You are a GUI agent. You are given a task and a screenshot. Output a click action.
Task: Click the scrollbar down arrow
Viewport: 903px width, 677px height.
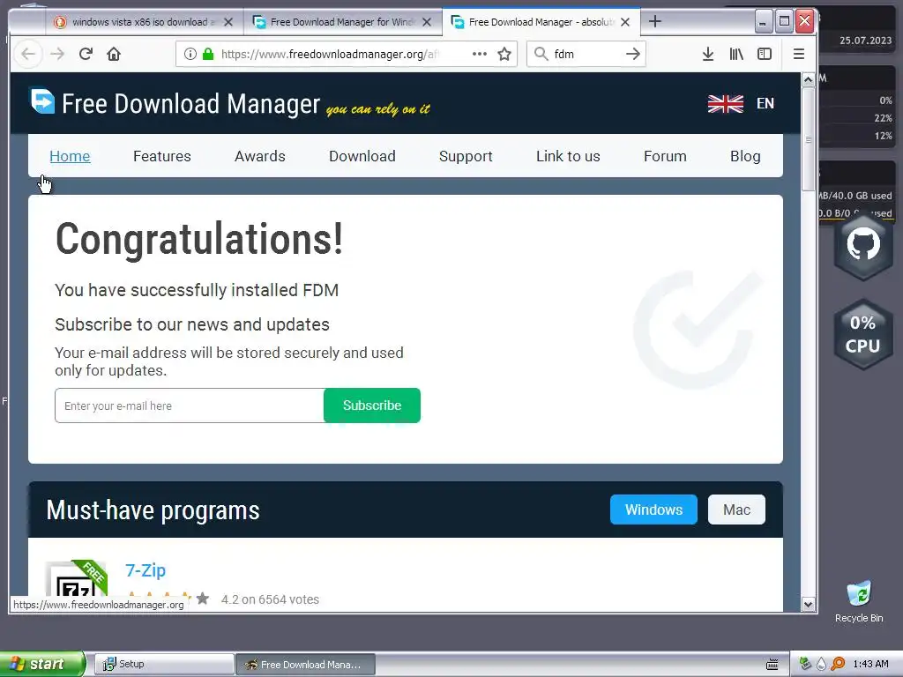(x=808, y=605)
